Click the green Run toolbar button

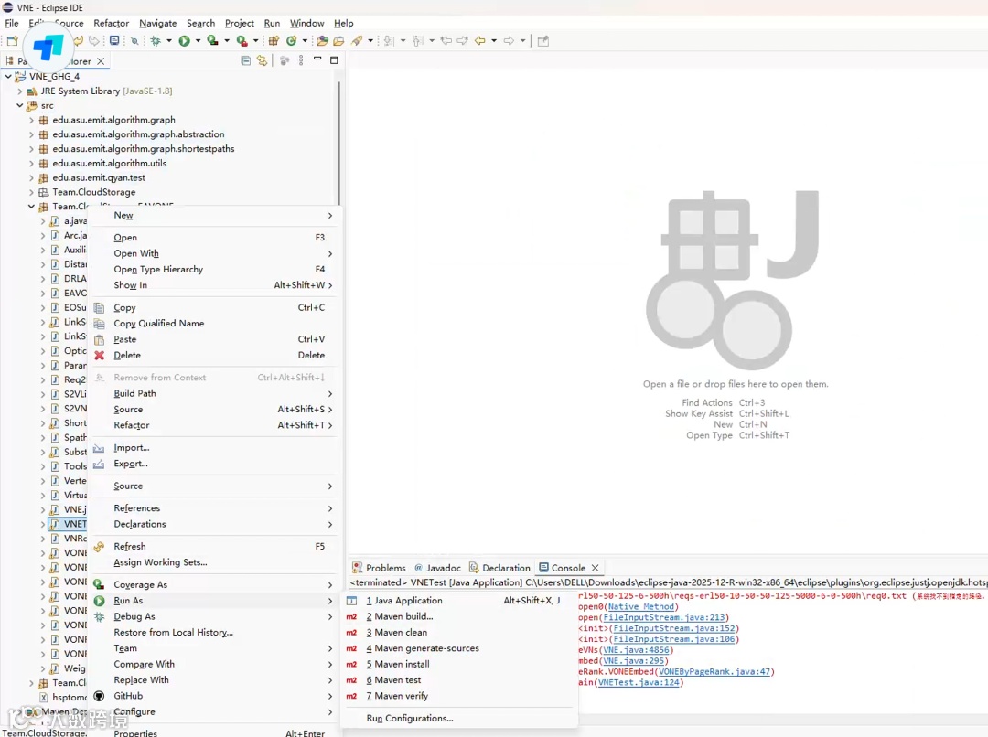[184, 41]
